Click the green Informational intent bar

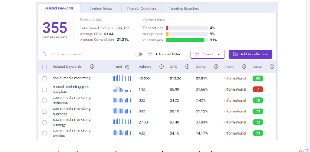click(x=185, y=40)
